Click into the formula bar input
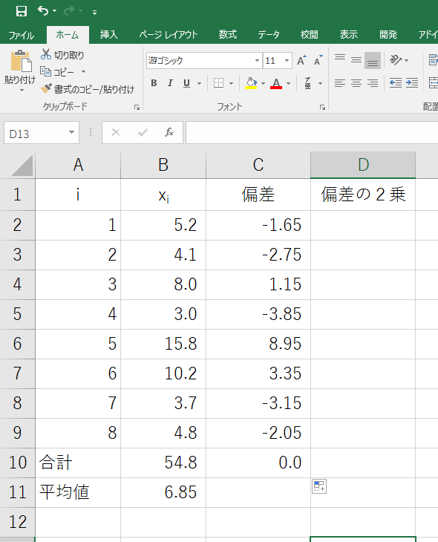Screen dimensions: 438x542 tap(312, 132)
